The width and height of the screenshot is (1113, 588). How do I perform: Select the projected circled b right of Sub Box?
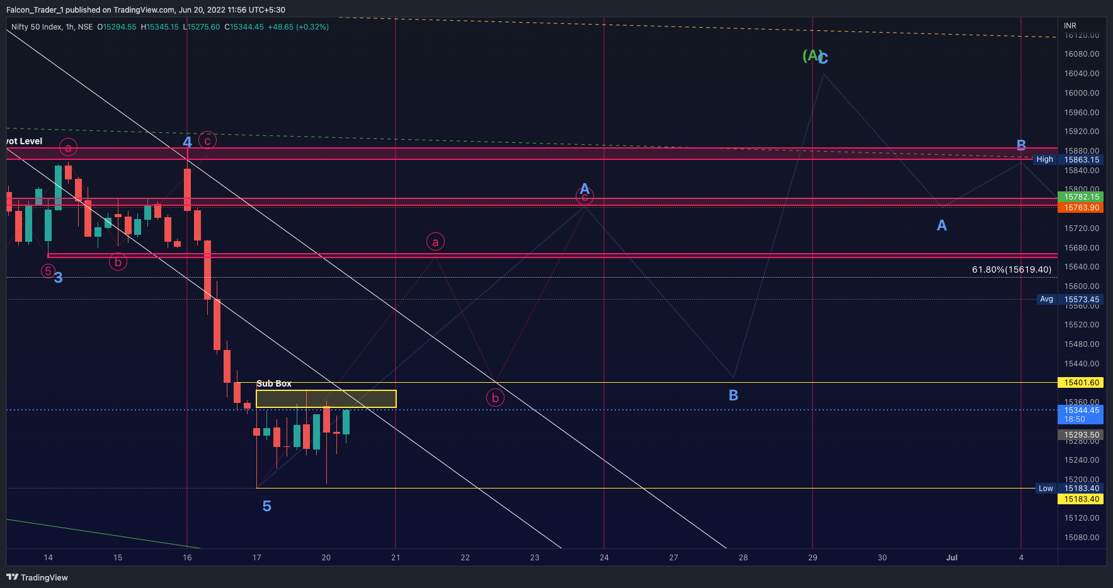495,398
